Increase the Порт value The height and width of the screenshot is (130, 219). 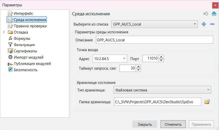[161, 57]
